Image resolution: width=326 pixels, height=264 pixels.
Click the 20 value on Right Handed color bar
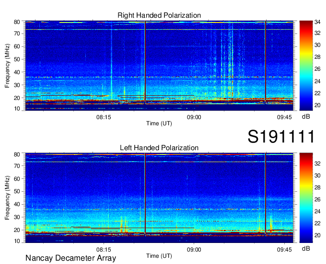click(317, 105)
